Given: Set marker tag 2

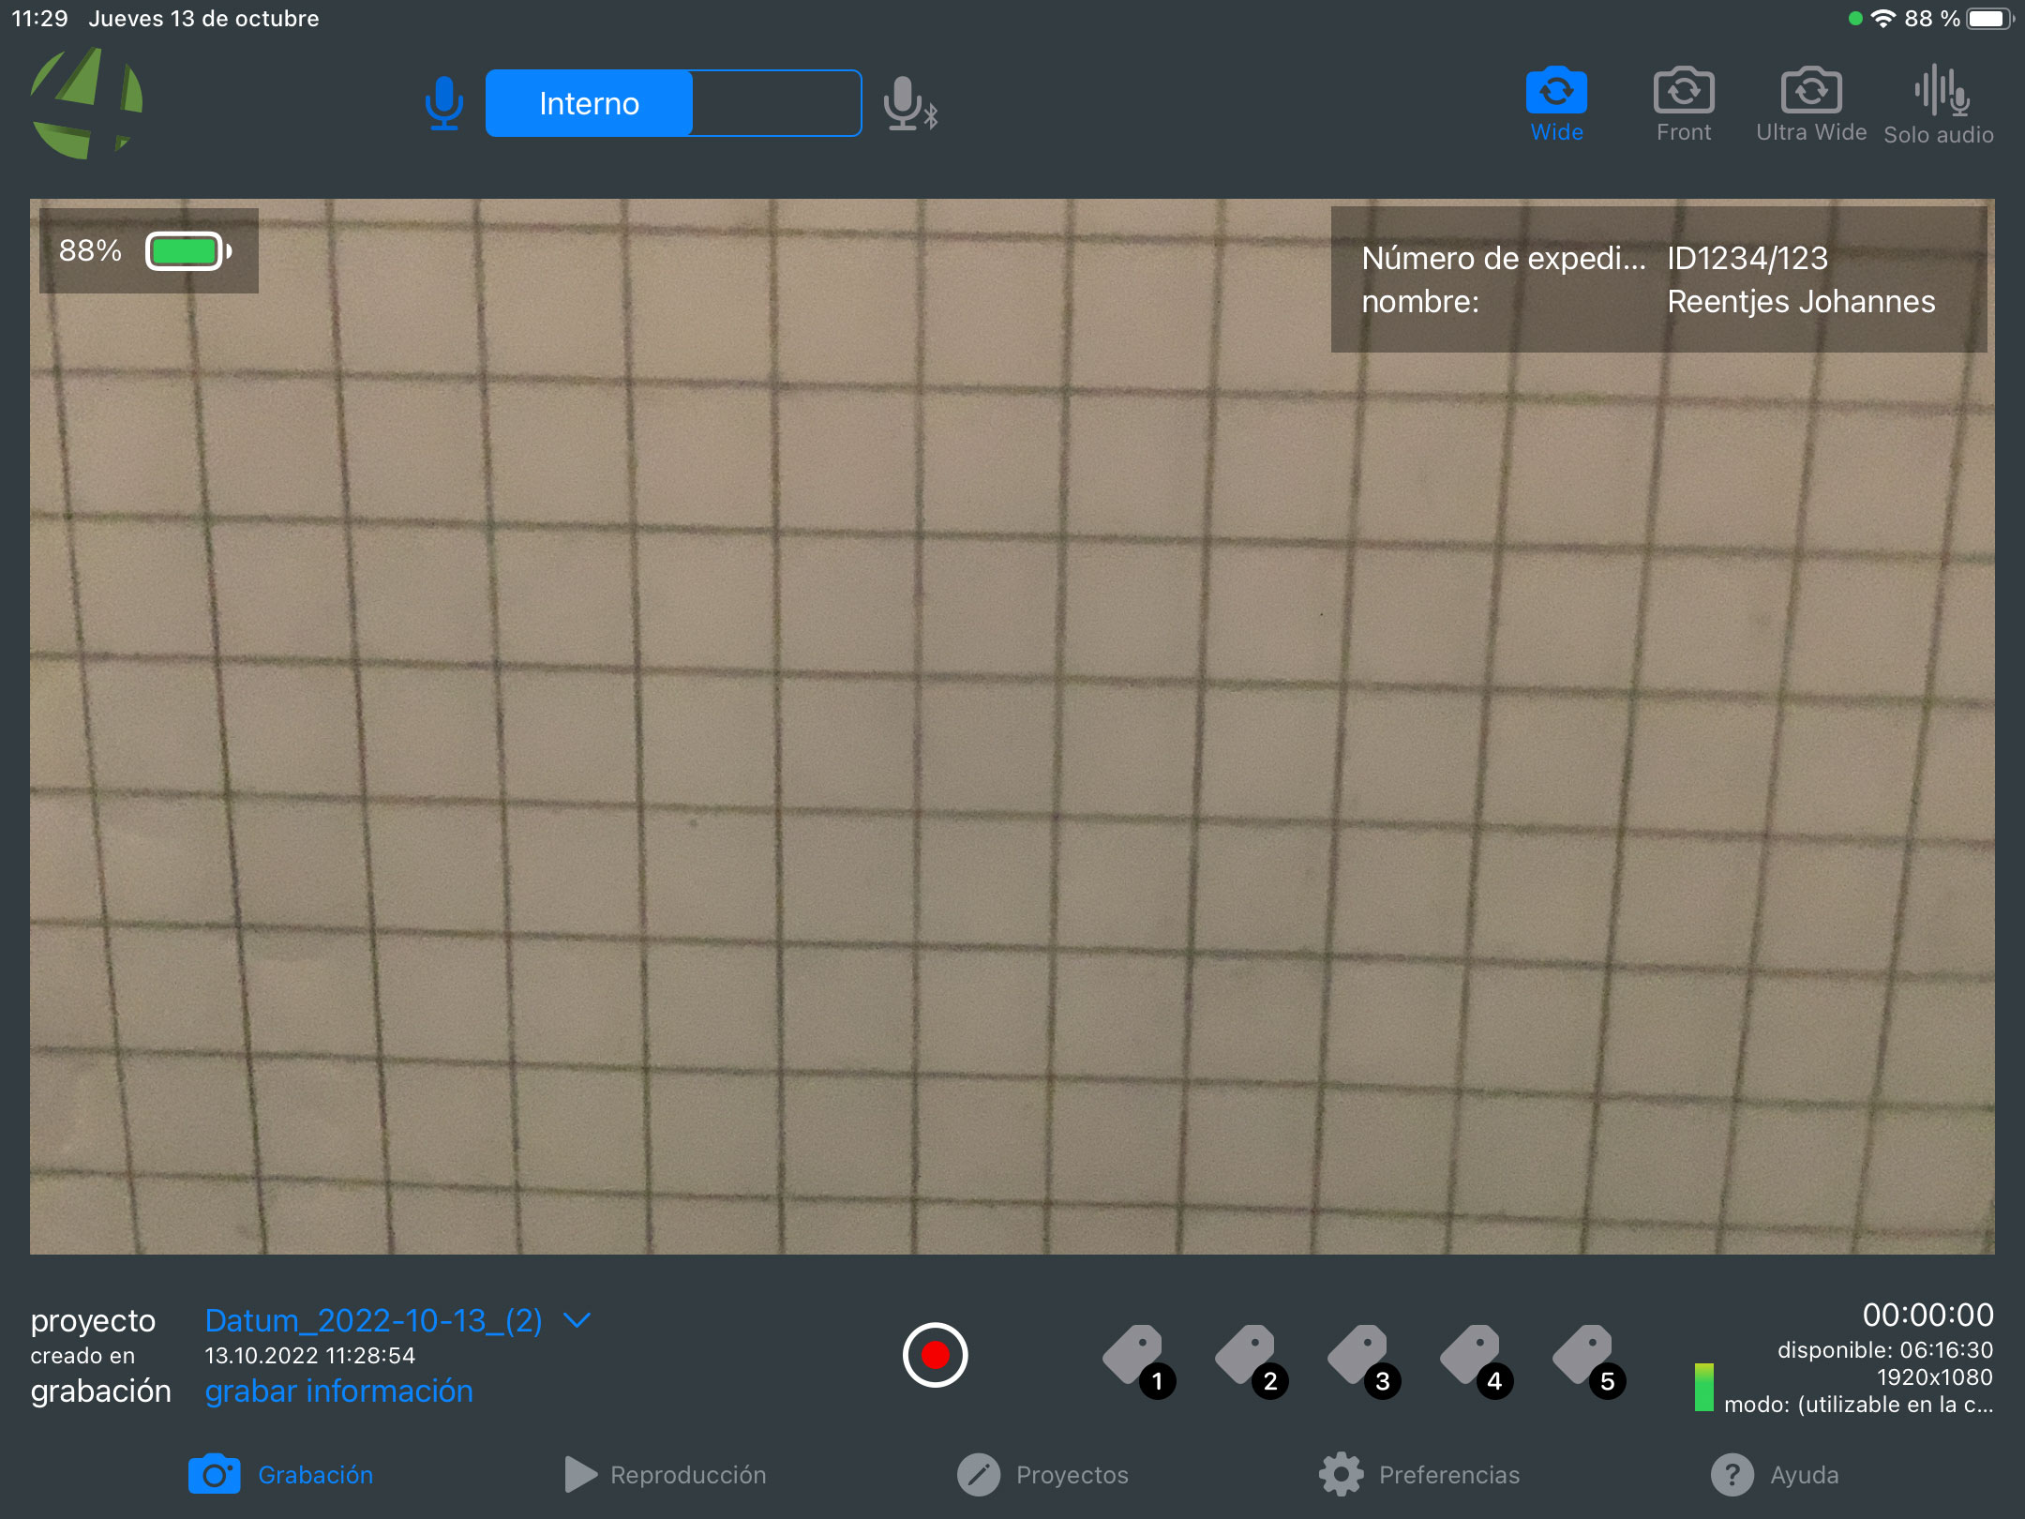Looking at the screenshot, I should tap(1252, 1361).
